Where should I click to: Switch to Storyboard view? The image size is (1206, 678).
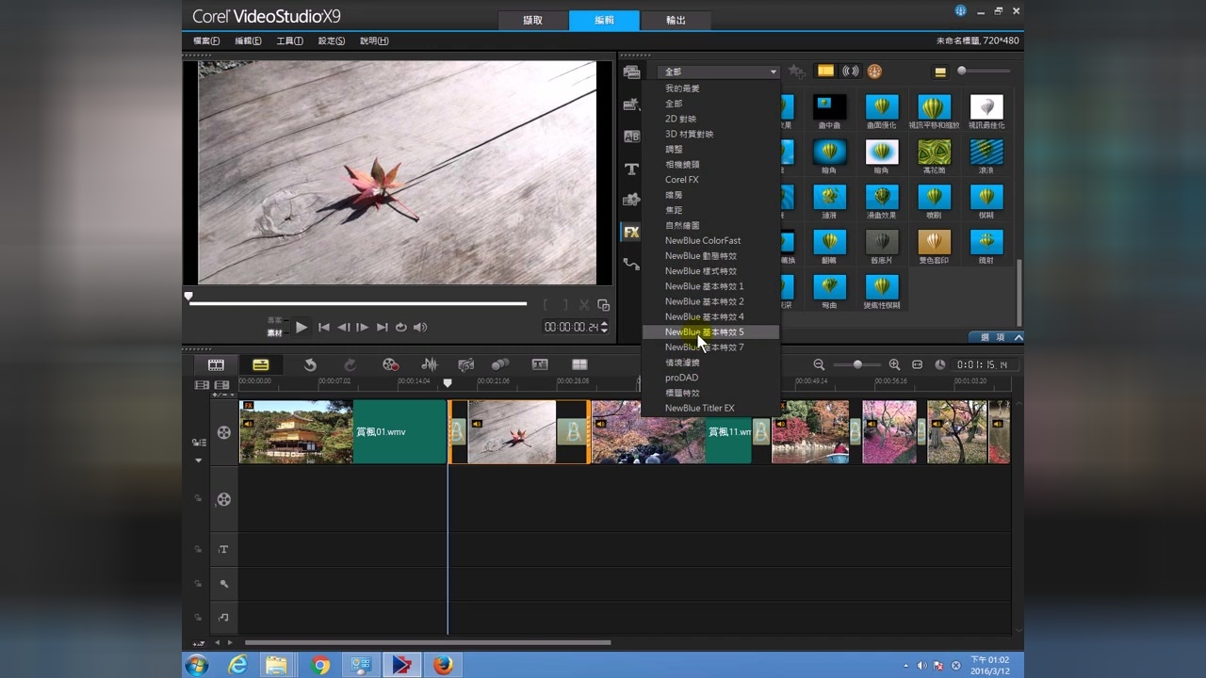[216, 364]
